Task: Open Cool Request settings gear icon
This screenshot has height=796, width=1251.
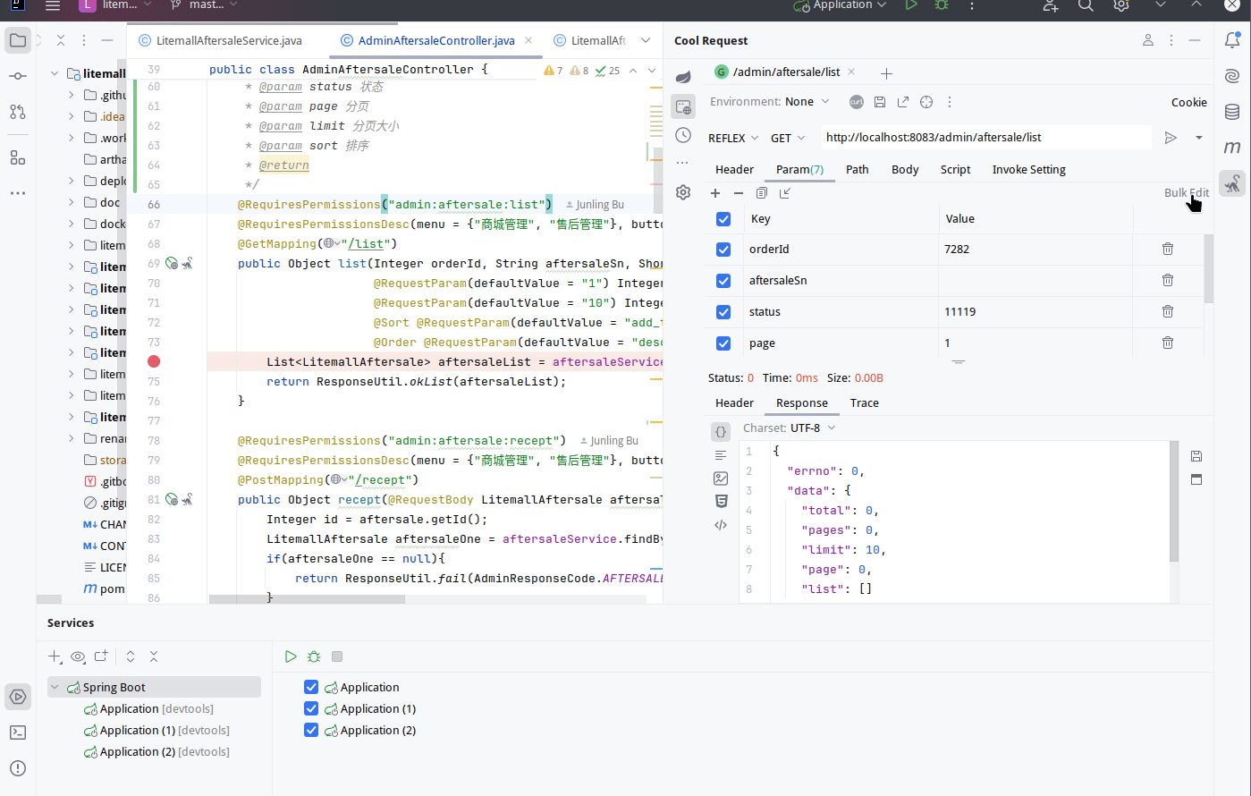Action: [683, 192]
